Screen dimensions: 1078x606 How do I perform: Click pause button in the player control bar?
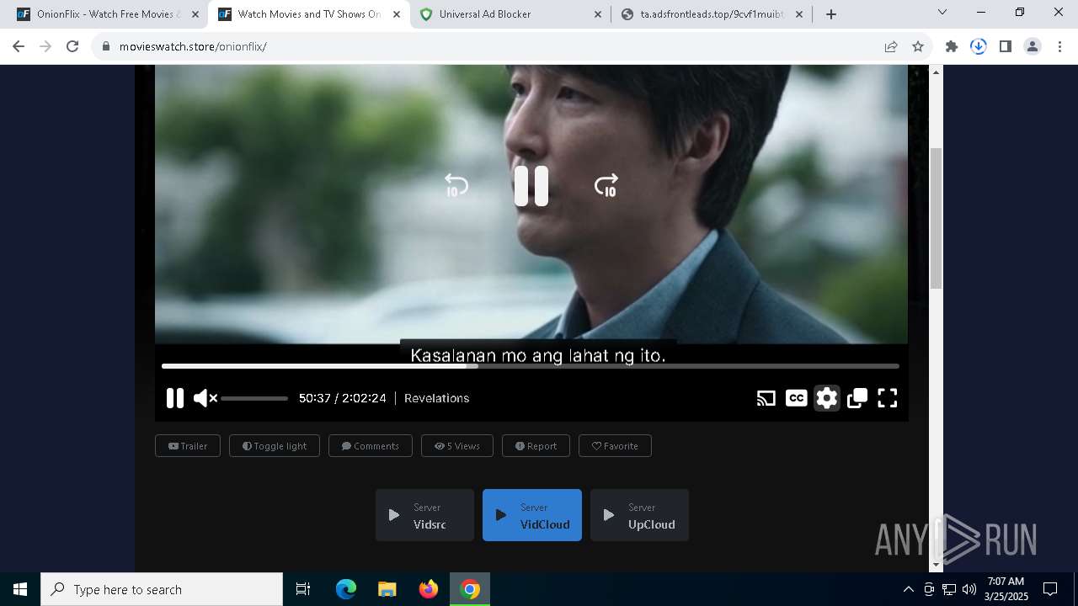(175, 398)
